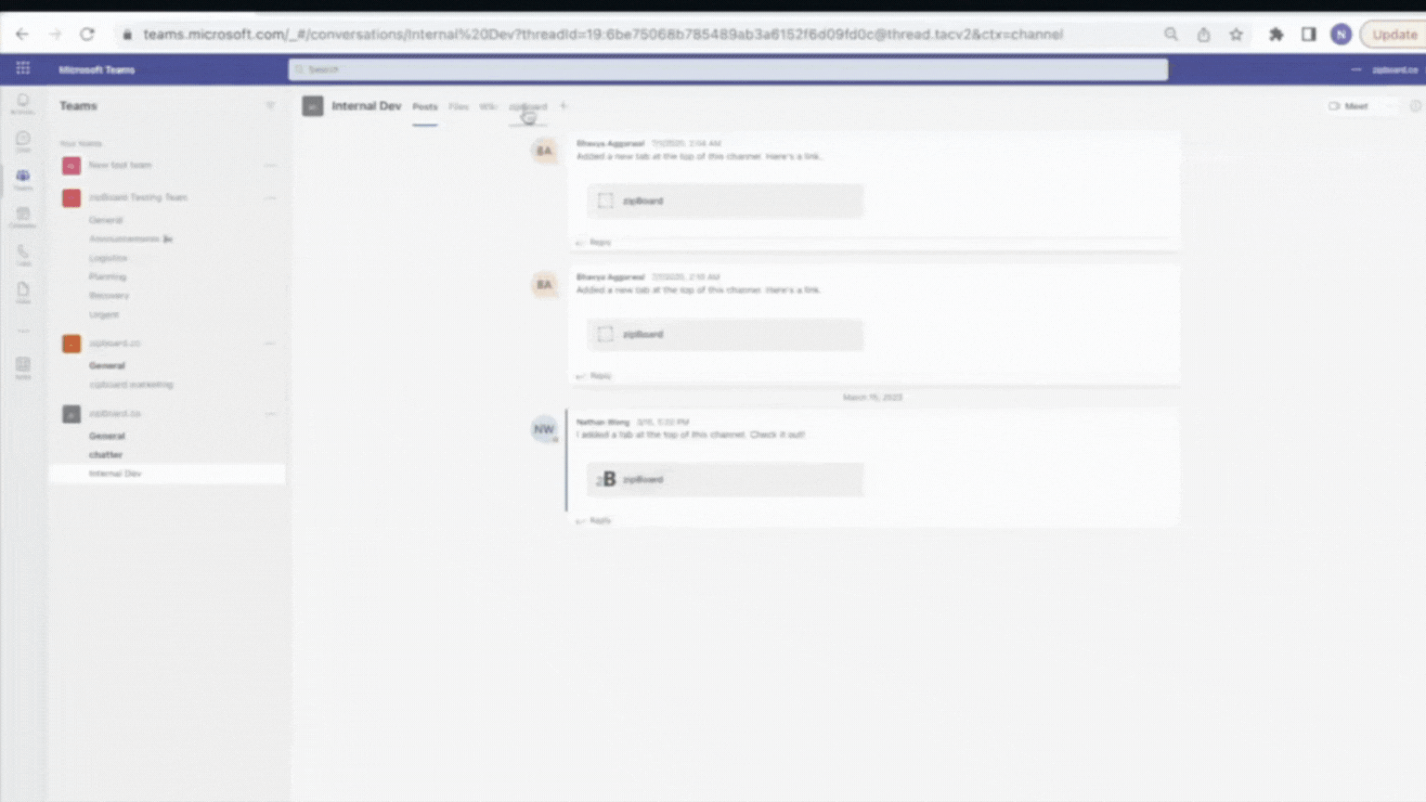This screenshot has width=1426, height=802.
Task: Open more options for orange zipboard.co team
Action: pos(270,343)
